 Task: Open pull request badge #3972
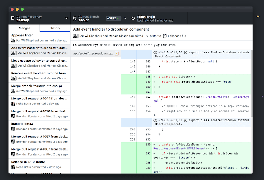(x=114, y=18)
